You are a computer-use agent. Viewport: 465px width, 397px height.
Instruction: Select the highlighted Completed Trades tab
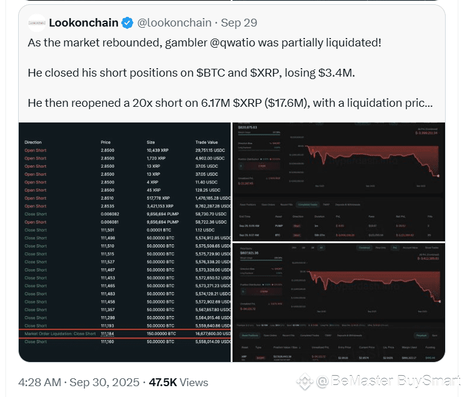click(x=307, y=205)
